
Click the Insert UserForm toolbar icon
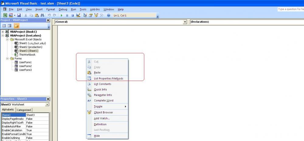(10, 15)
